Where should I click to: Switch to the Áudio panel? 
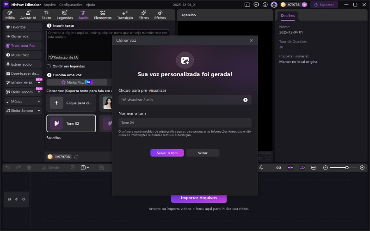83,15
